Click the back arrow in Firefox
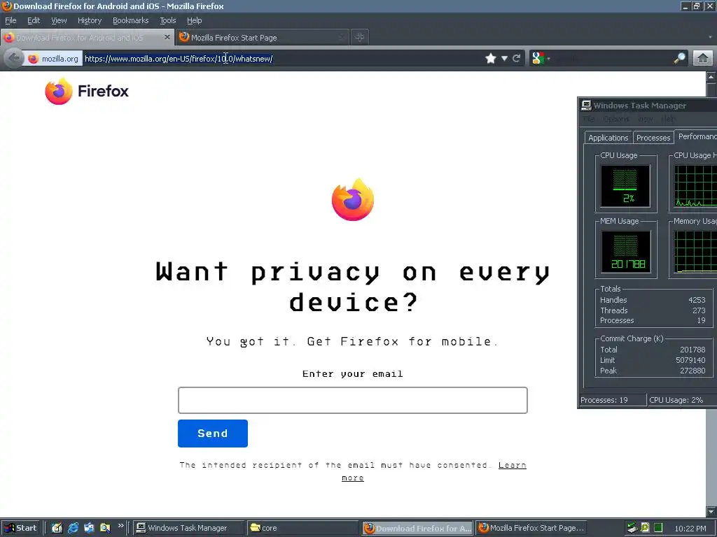Screen dimensions: 717x537 (14, 59)
